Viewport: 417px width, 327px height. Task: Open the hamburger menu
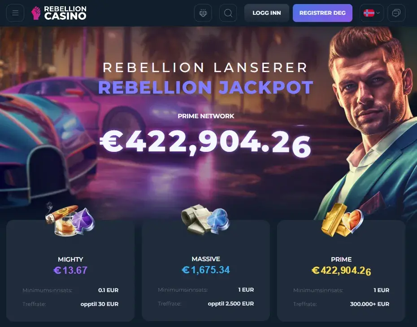pyautogui.click(x=15, y=13)
